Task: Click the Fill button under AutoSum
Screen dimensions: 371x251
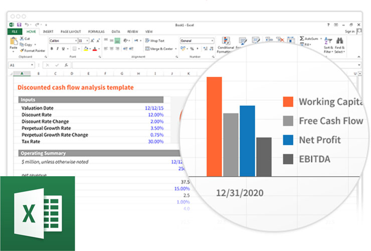Action: pos(306,45)
